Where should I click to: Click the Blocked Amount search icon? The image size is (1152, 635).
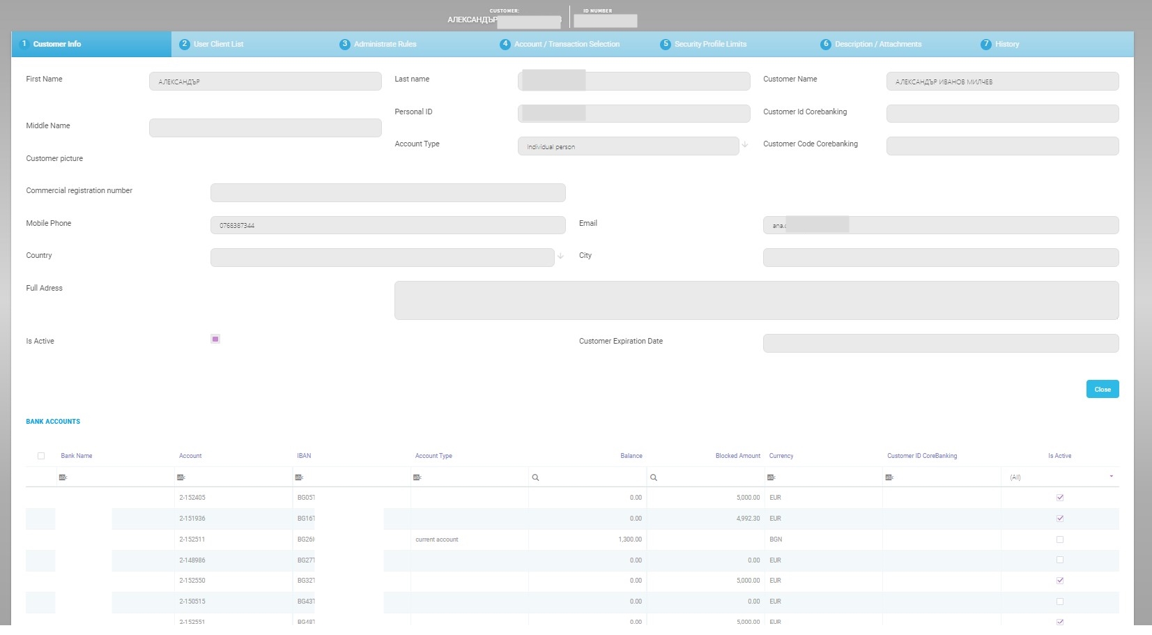click(x=654, y=477)
